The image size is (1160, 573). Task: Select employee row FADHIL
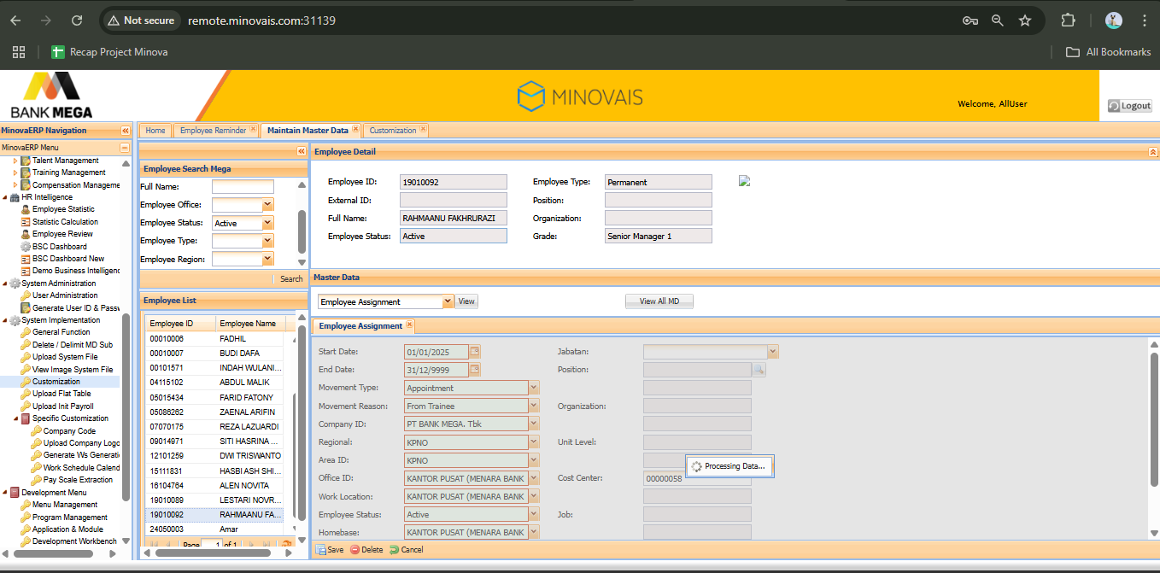pos(214,339)
